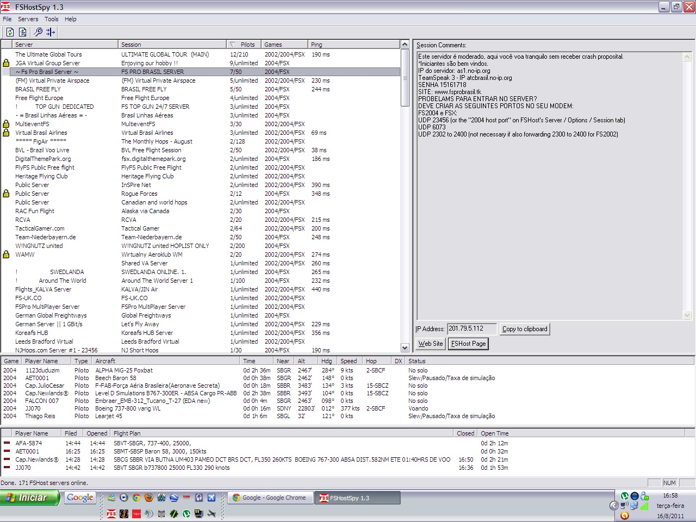Select Koreafs HUB server row

coord(201,333)
